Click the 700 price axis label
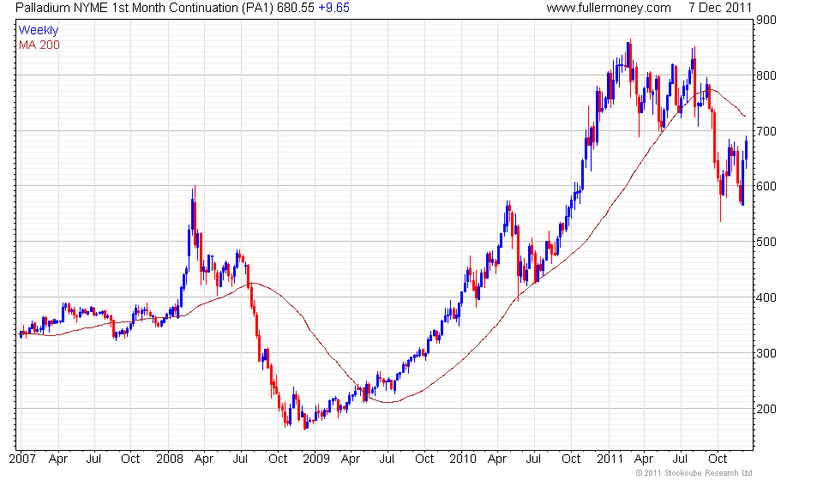 [x=766, y=131]
